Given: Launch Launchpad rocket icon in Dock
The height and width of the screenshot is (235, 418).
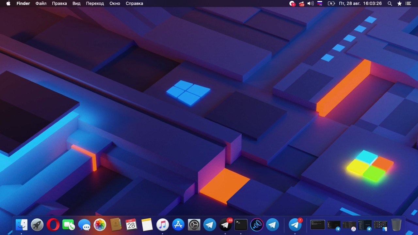Looking at the screenshot, I should [x=37, y=225].
